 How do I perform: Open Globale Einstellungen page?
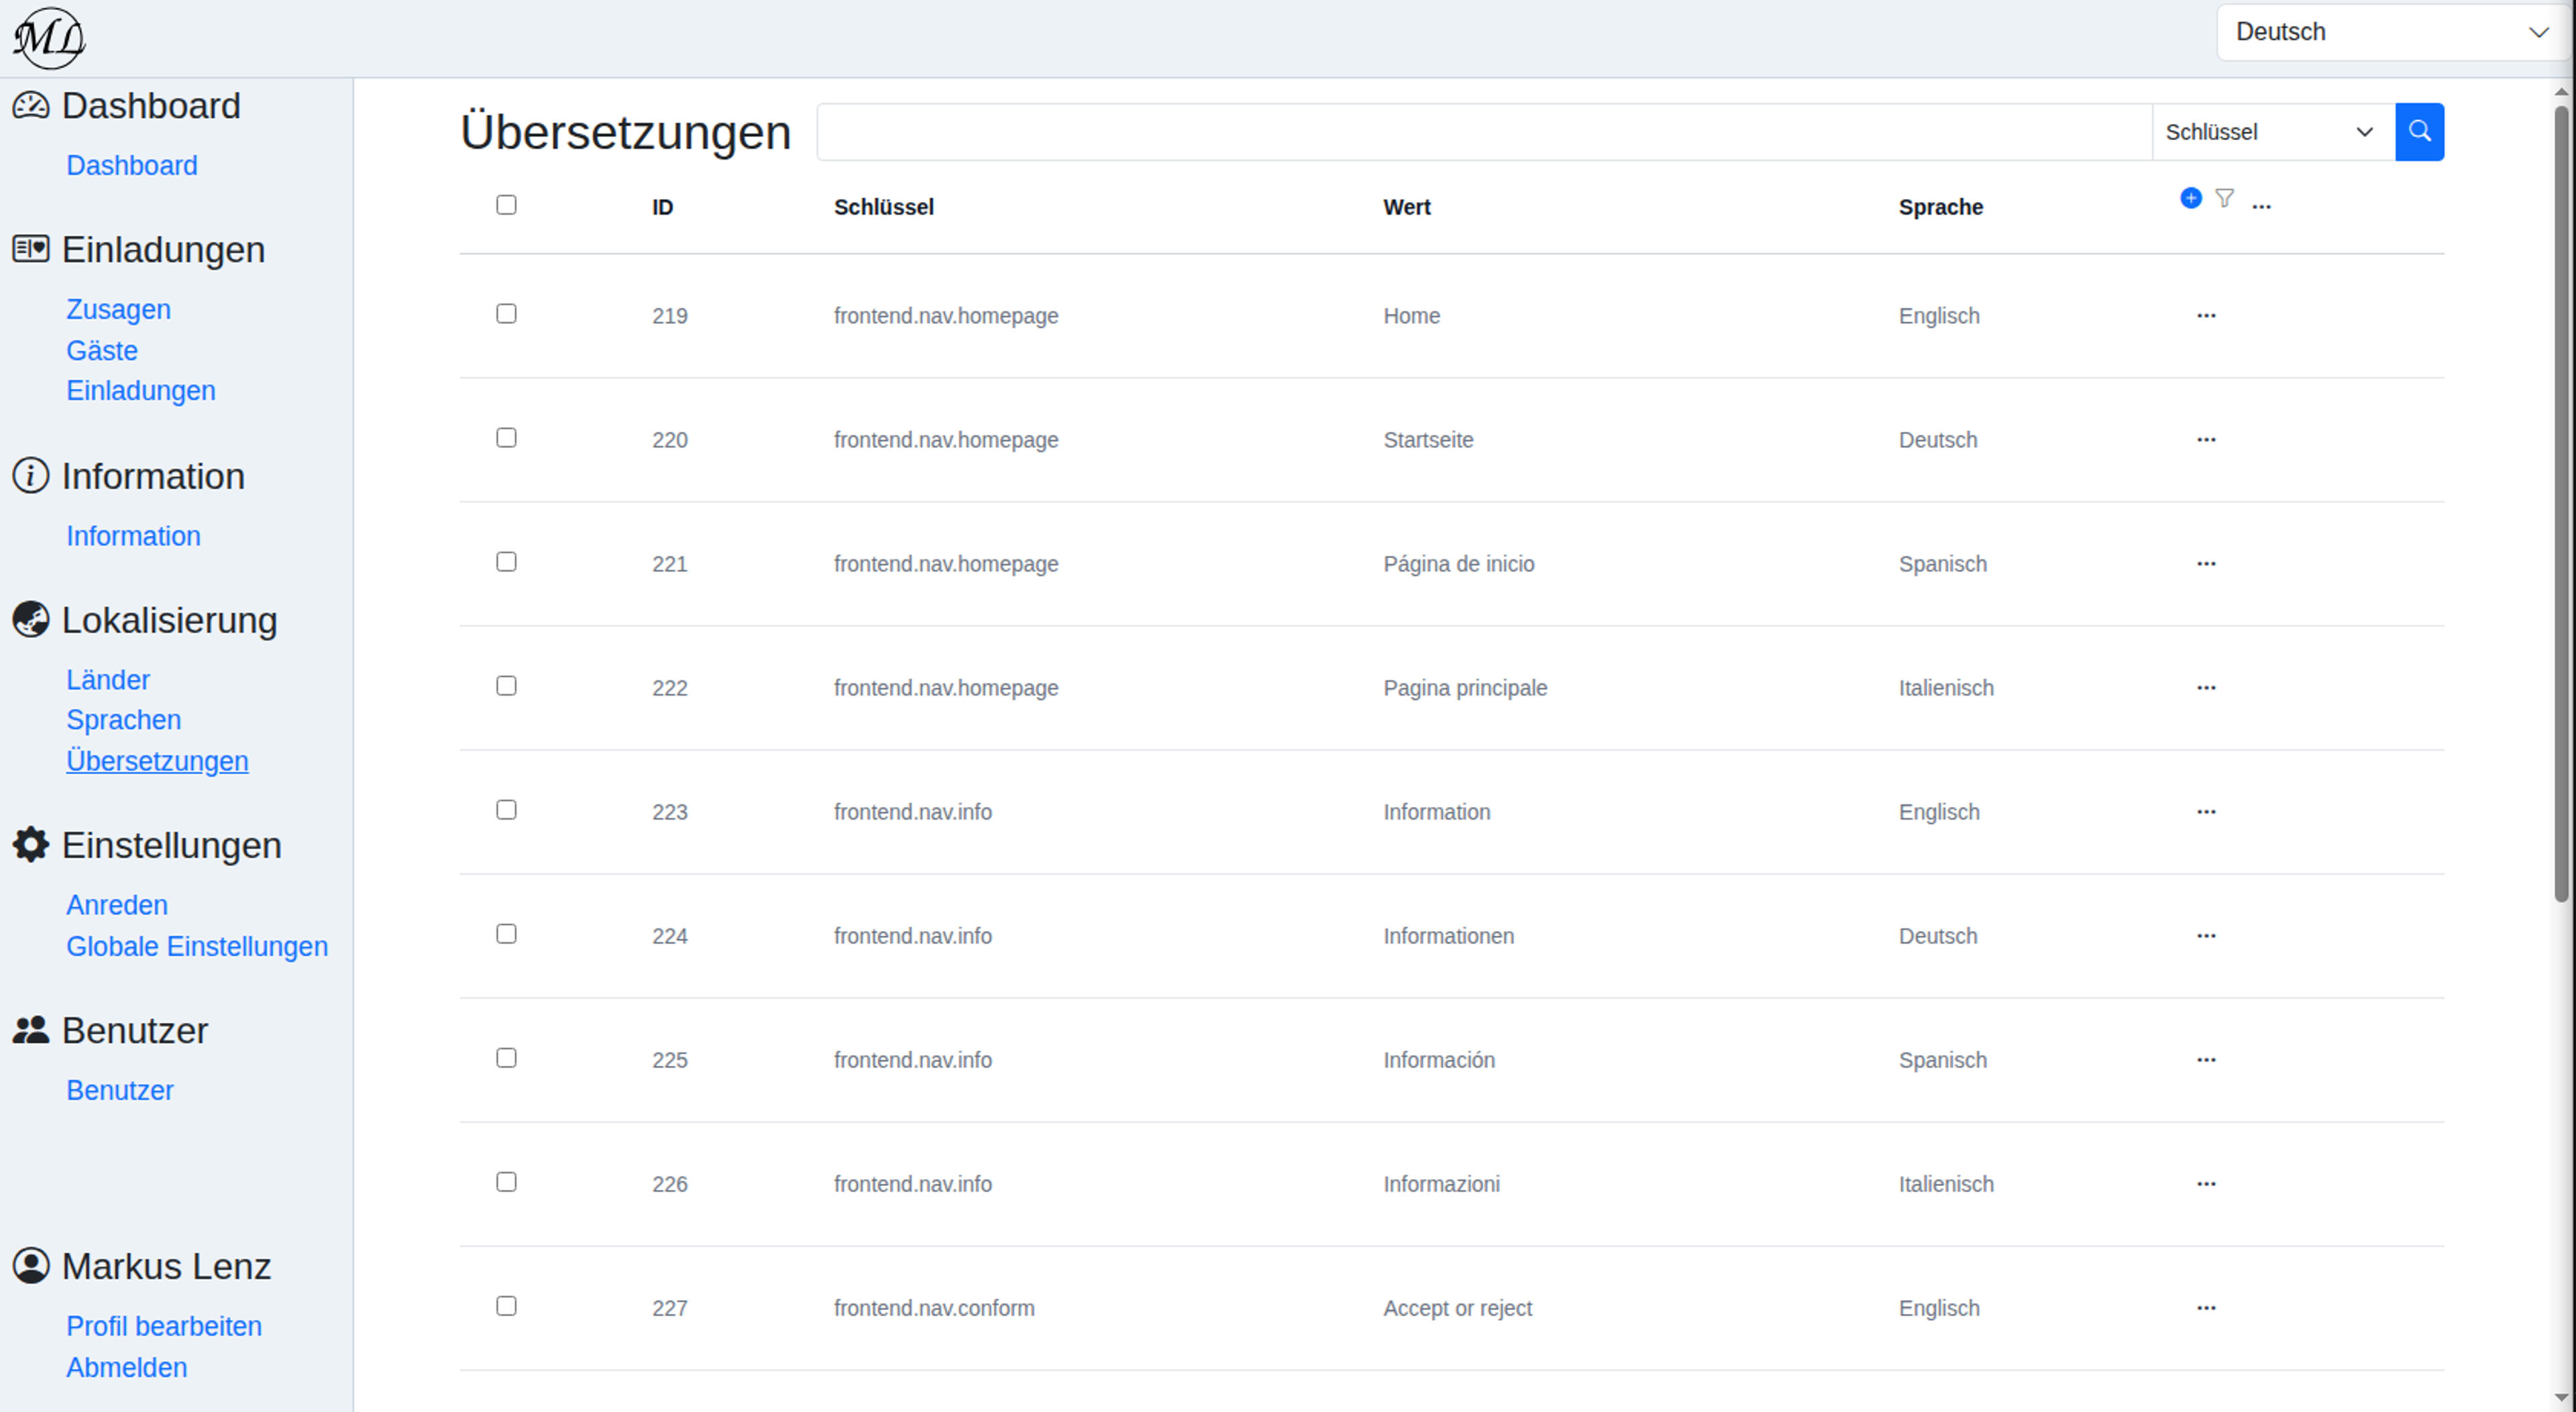pyautogui.click(x=197, y=946)
